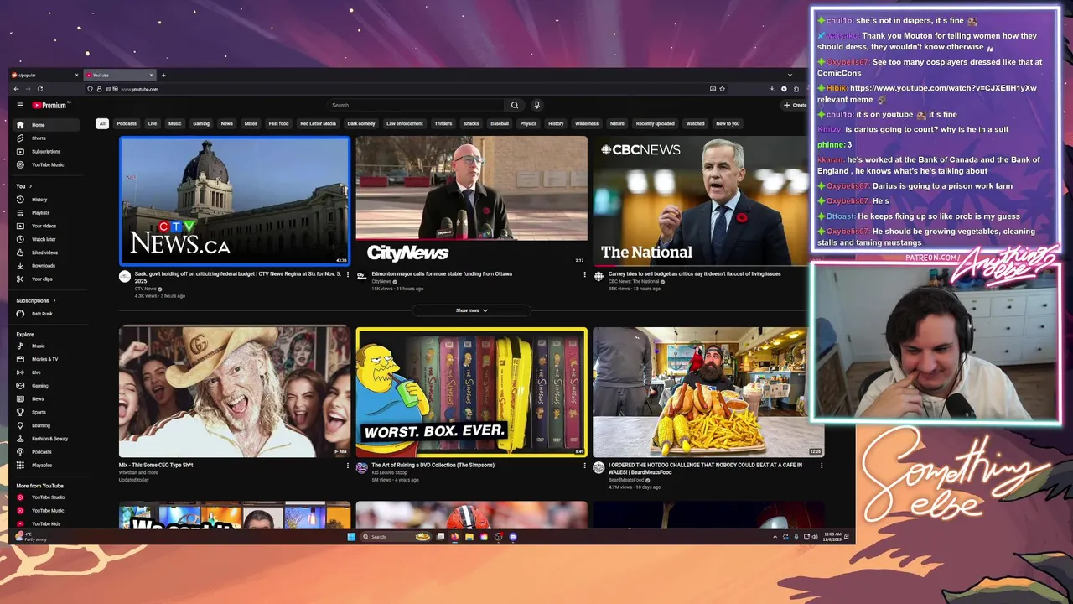The image size is (1073, 604).
Task: Select the All filter chip
Action: click(102, 123)
